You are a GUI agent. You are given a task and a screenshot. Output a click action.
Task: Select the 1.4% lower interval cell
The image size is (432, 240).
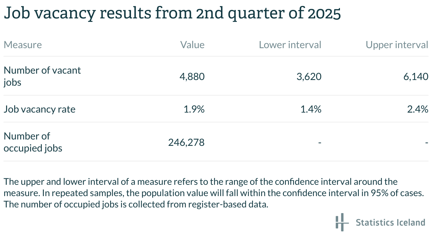311,109
